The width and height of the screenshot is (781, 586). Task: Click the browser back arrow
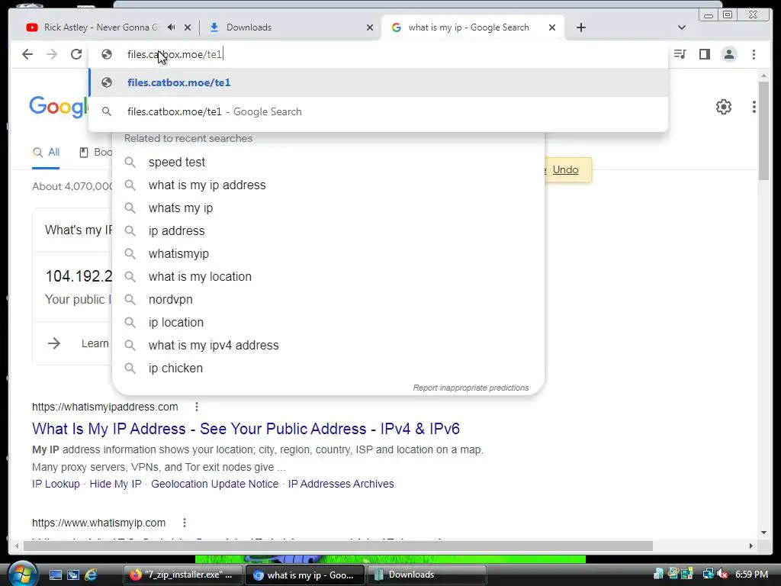click(x=27, y=54)
